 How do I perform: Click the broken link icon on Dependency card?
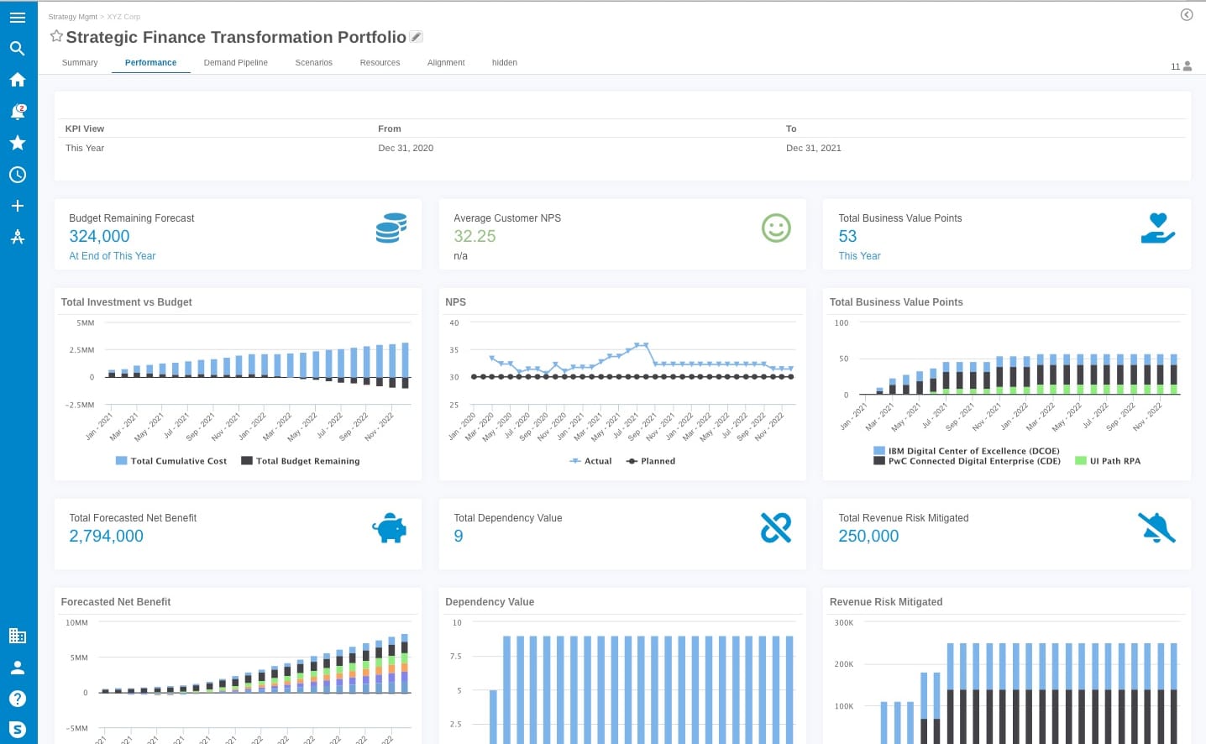pyautogui.click(x=775, y=527)
